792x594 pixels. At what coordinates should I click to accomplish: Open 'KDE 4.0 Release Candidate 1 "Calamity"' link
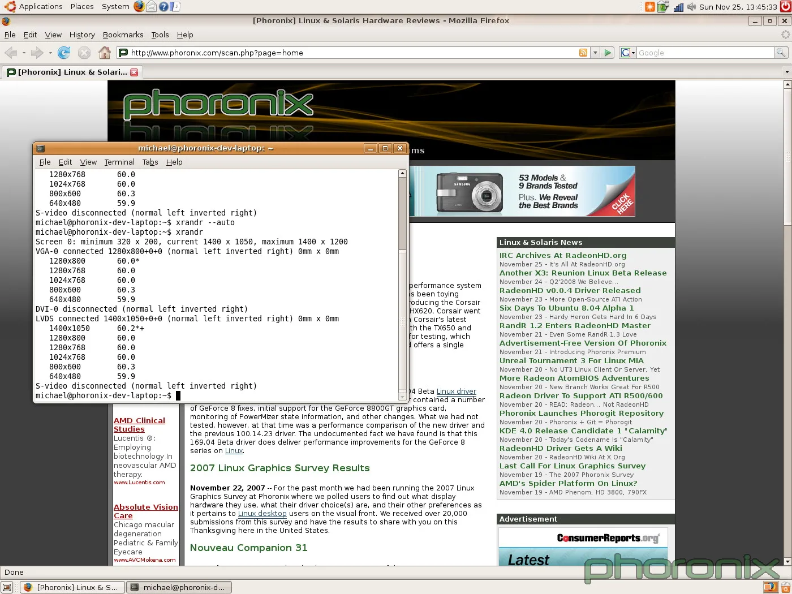[583, 431]
